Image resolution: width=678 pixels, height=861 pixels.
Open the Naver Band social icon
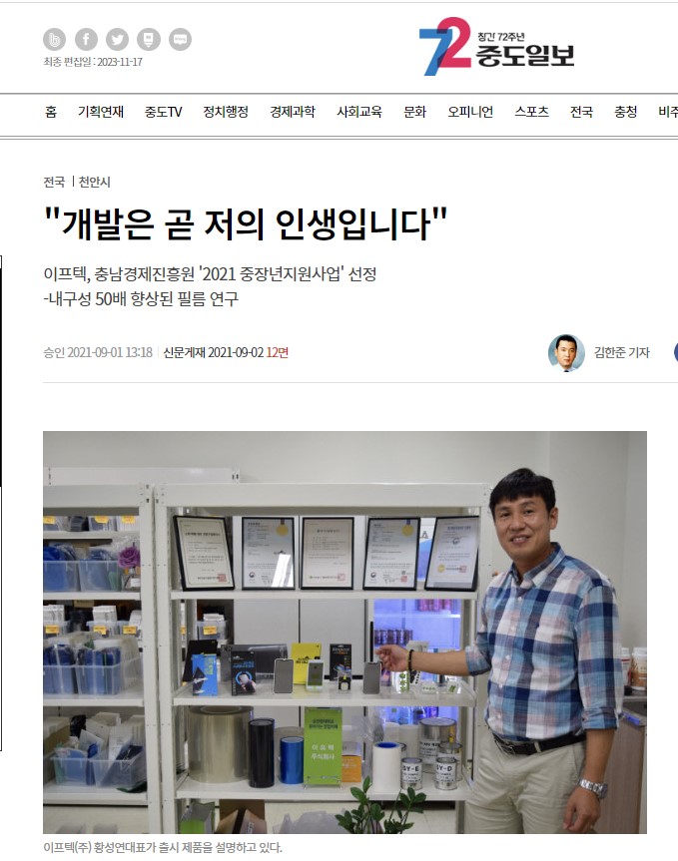pos(54,40)
